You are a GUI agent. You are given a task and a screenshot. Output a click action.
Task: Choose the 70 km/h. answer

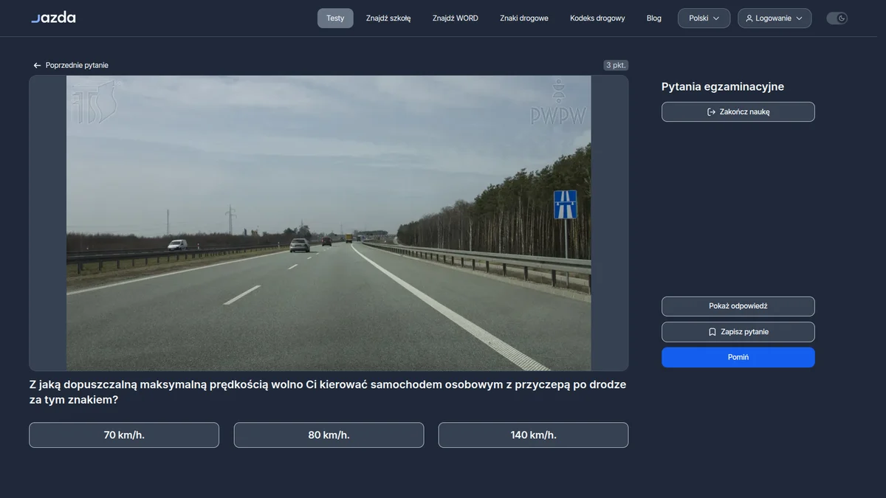point(124,435)
